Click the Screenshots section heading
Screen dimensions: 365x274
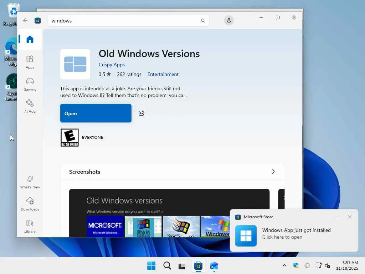pyautogui.click(x=84, y=172)
